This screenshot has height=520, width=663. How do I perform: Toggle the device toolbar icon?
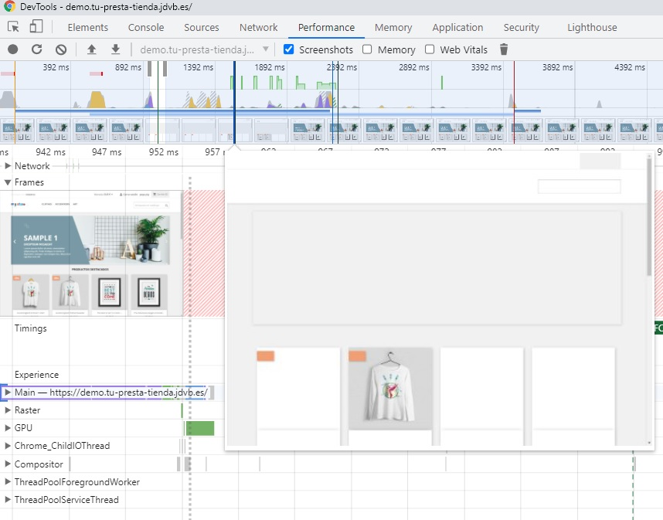click(x=36, y=26)
